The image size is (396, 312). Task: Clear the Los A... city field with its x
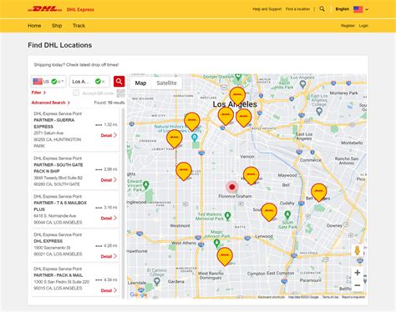click(104, 82)
